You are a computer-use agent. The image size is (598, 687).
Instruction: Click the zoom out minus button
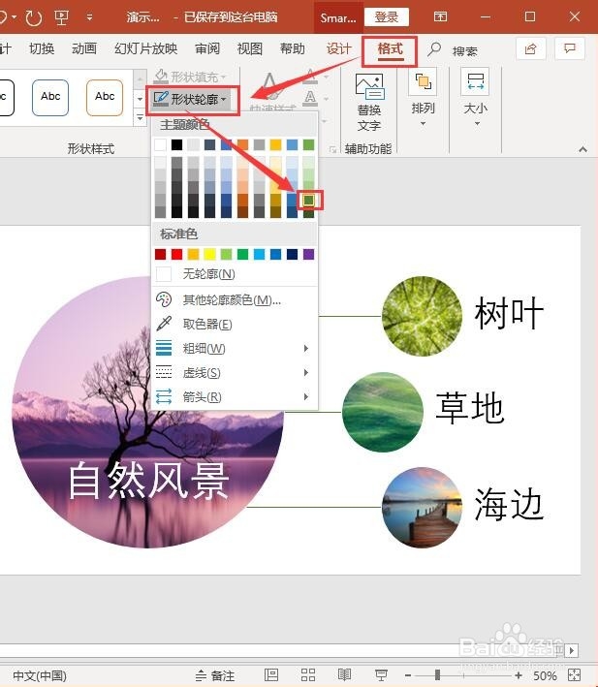tap(408, 675)
